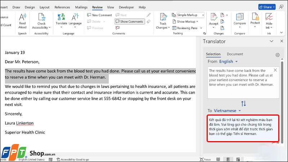Open the Show Markup dropdown
Screen dimensions: 288x162
pyautogui.click(x=185, y=22)
